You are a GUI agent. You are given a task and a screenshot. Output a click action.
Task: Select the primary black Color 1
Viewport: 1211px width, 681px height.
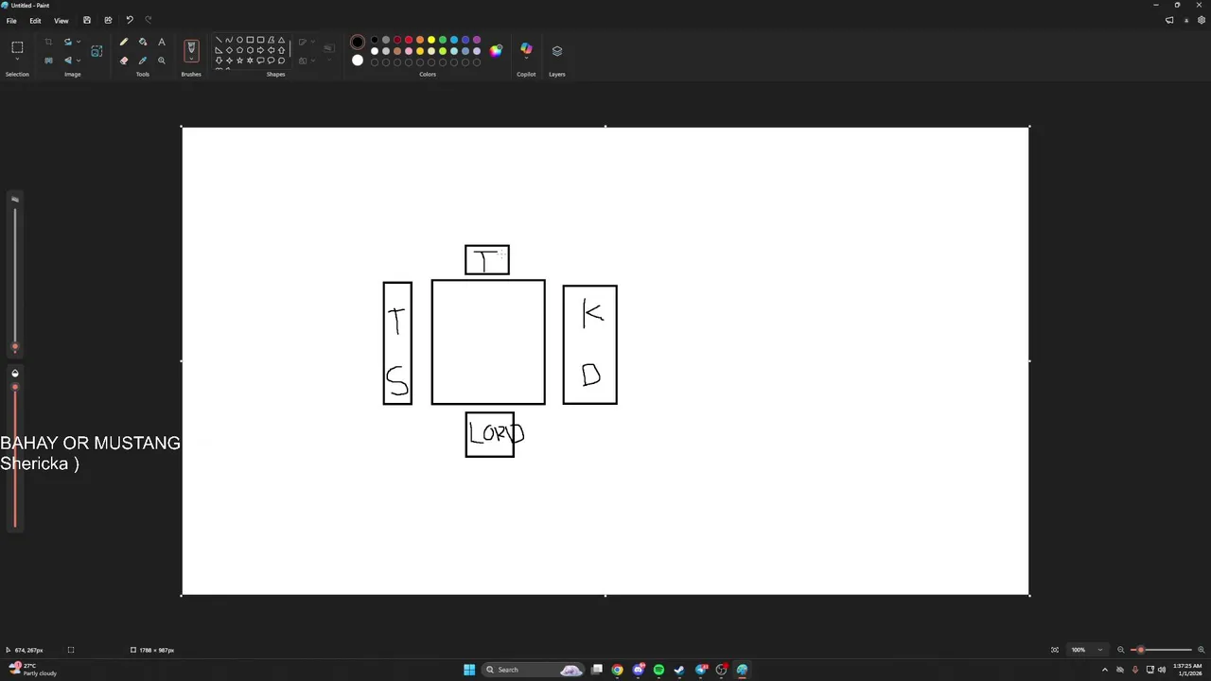(x=358, y=43)
